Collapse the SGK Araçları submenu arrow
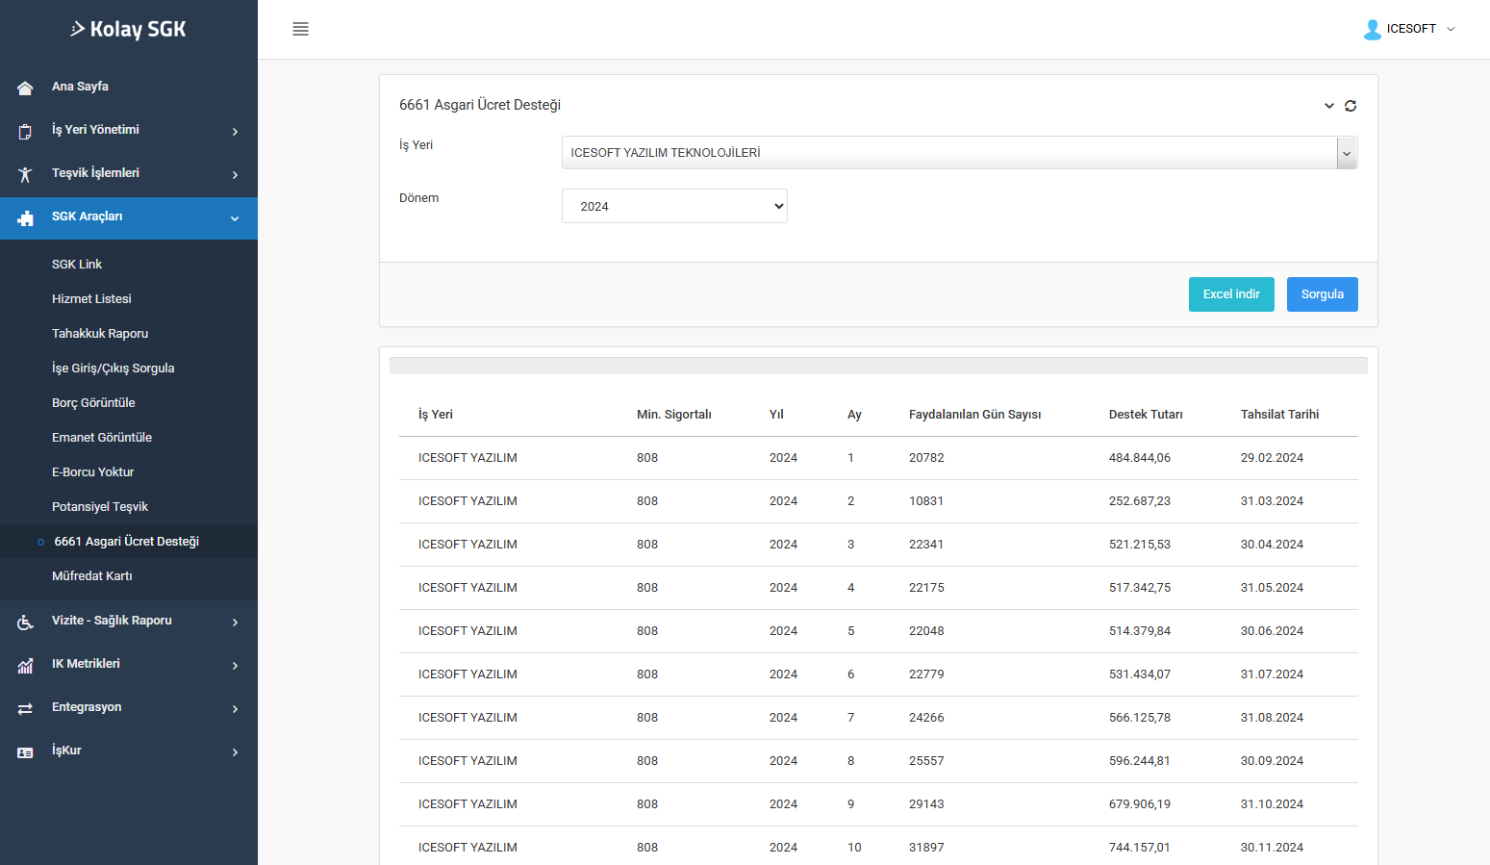This screenshot has width=1490, height=865. coord(235,219)
